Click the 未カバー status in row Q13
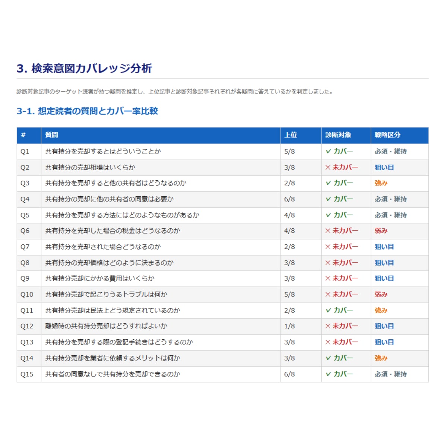The image size is (447, 447). (341, 342)
